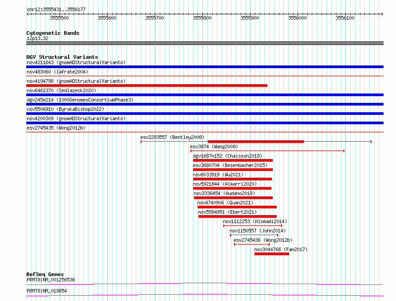The image size is (396, 301).
Task: Select the red bar under nsv3336454
Action: coord(233,198)
